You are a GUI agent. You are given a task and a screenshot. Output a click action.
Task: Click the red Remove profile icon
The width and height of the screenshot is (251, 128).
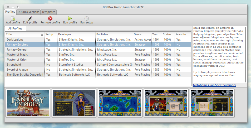coord(50,18)
